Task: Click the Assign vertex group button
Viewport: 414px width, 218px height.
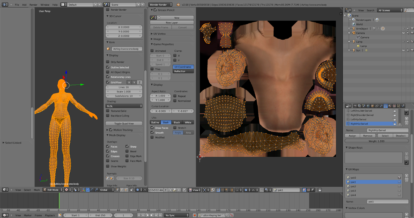Action: [352, 136]
